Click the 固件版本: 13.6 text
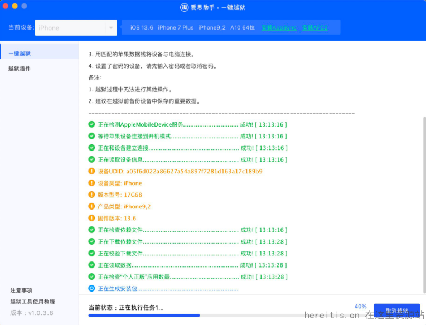This screenshot has height=325, width=426. point(117,218)
